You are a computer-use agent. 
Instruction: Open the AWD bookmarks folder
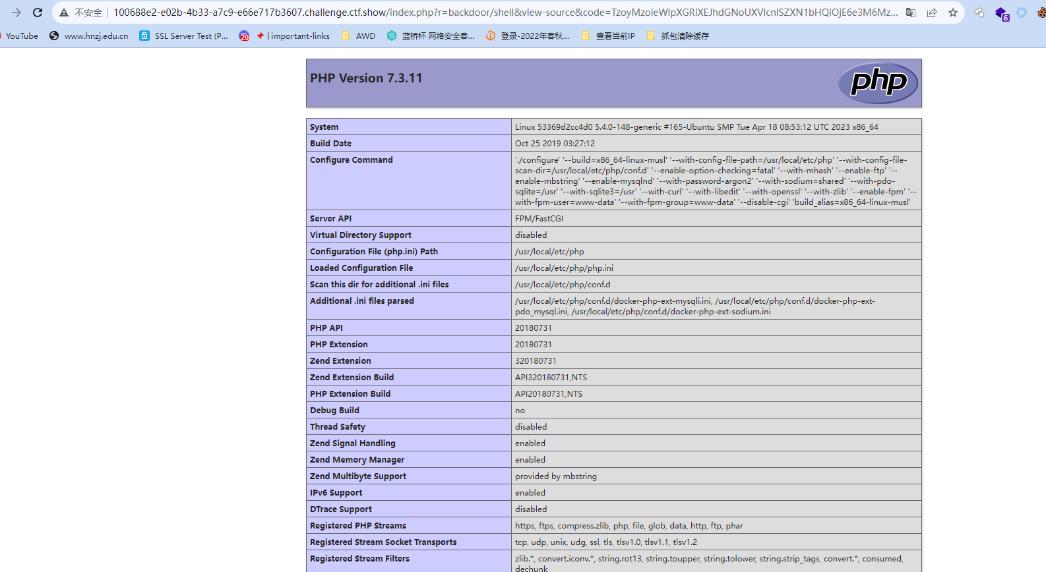point(358,36)
